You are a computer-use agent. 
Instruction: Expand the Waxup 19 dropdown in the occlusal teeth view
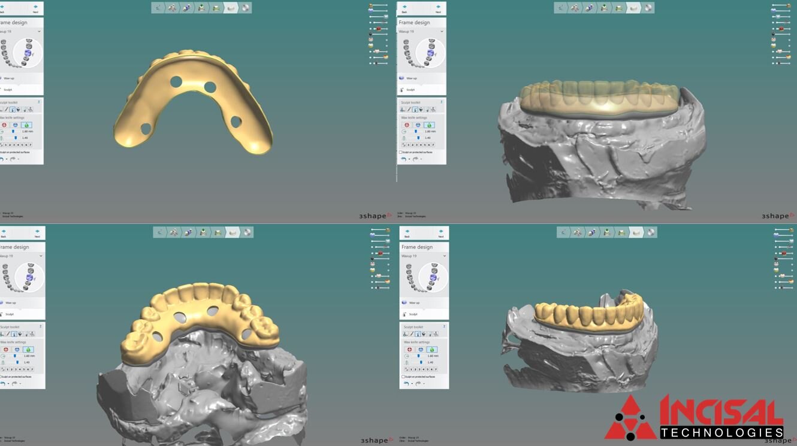(x=41, y=256)
